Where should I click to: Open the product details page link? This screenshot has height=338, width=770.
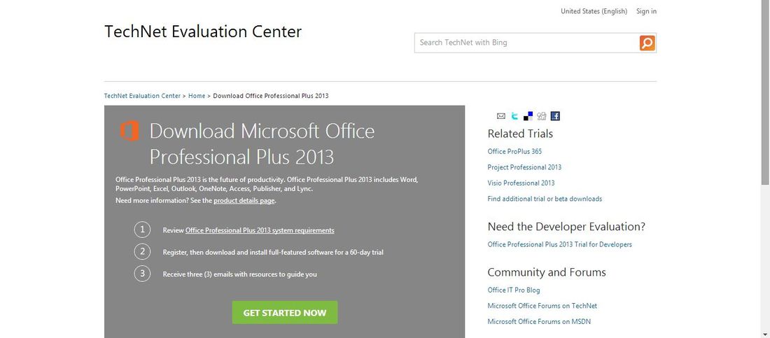tap(244, 200)
